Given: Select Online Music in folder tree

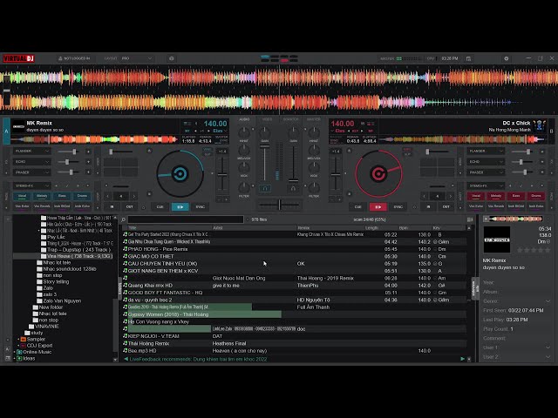Looking at the screenshot, I should point(37,352).
